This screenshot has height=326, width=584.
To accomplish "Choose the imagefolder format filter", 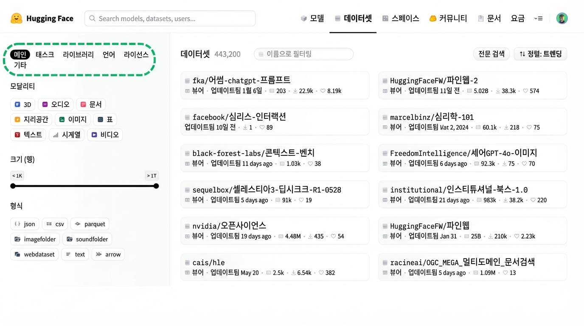I will [35, 239].
